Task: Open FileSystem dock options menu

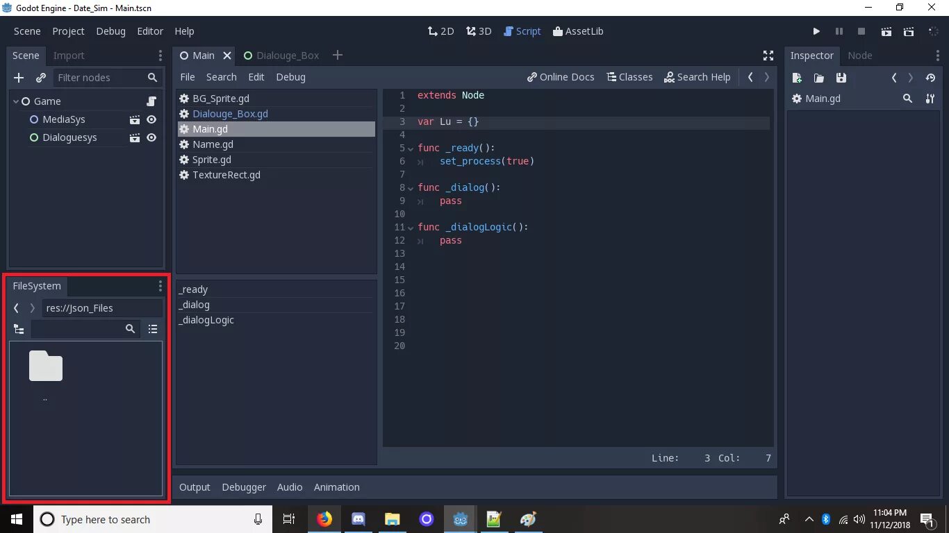Action: pos(160,286)
